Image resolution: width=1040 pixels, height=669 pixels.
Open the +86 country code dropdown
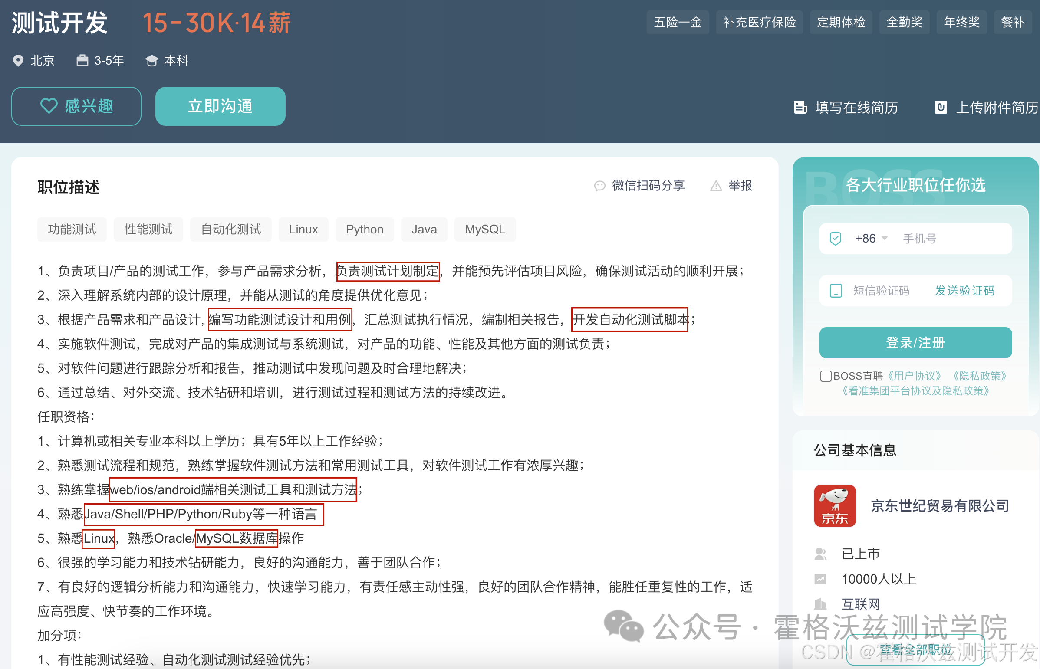point(872,239)
